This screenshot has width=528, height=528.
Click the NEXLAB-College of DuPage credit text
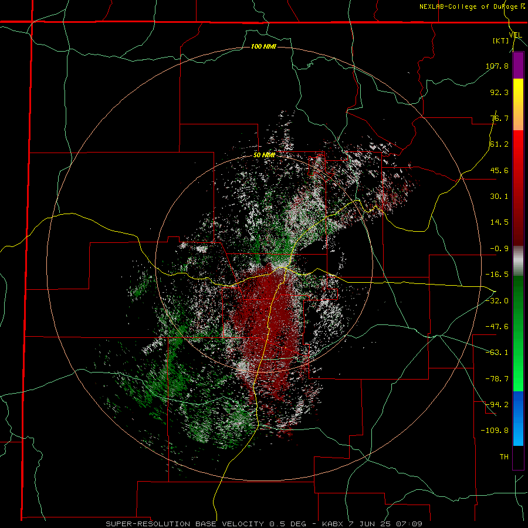coord(472,6)
